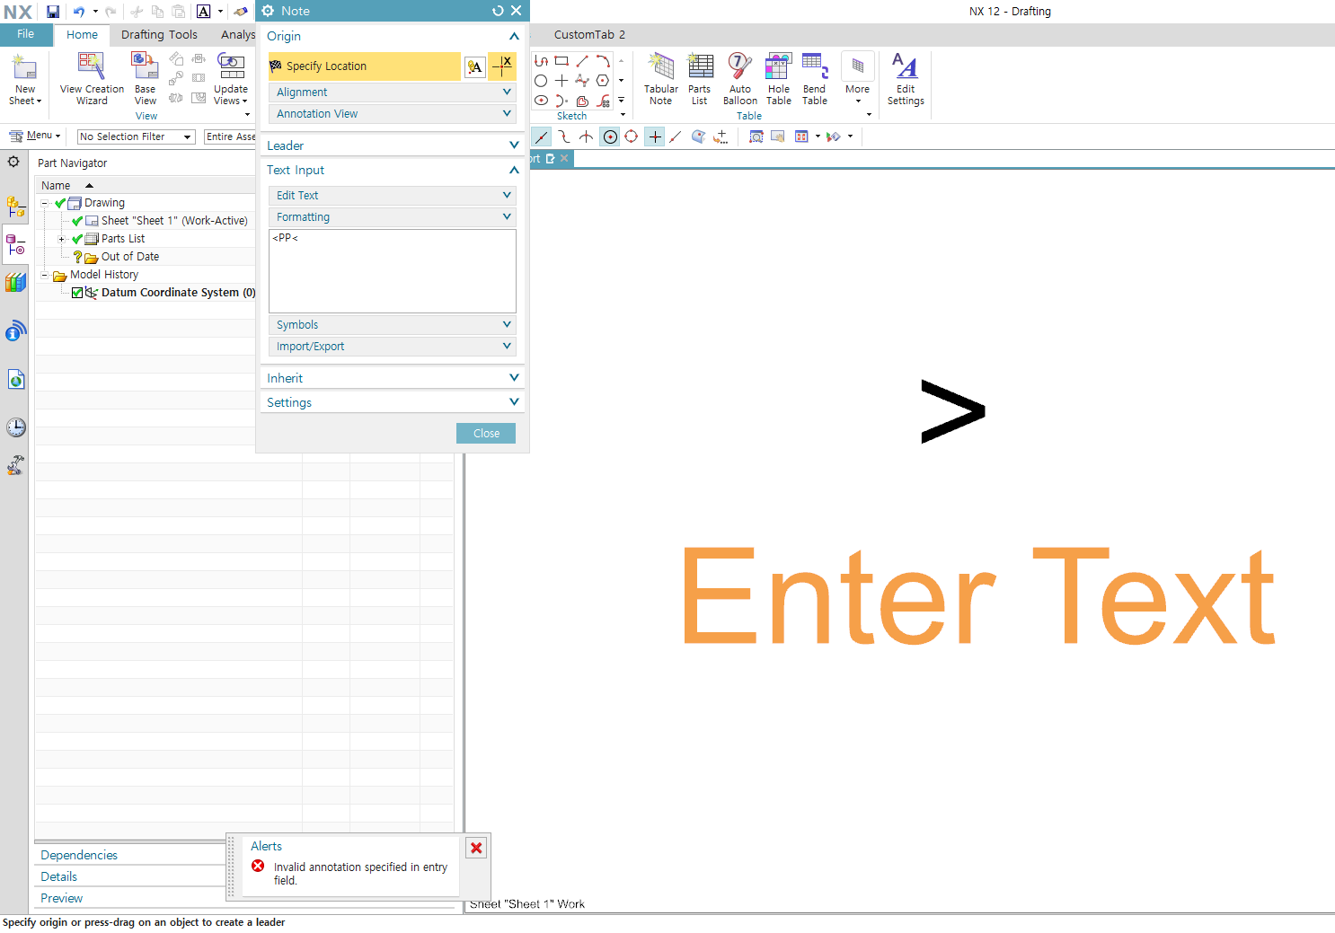The image size is (1335, 933).
Task: Open the Symbols section in Text Input
Action: pyautogui.click(x=392, y=324)
